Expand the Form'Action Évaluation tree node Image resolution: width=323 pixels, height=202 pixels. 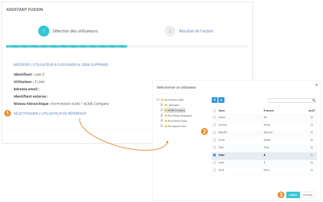coord(161,115)
